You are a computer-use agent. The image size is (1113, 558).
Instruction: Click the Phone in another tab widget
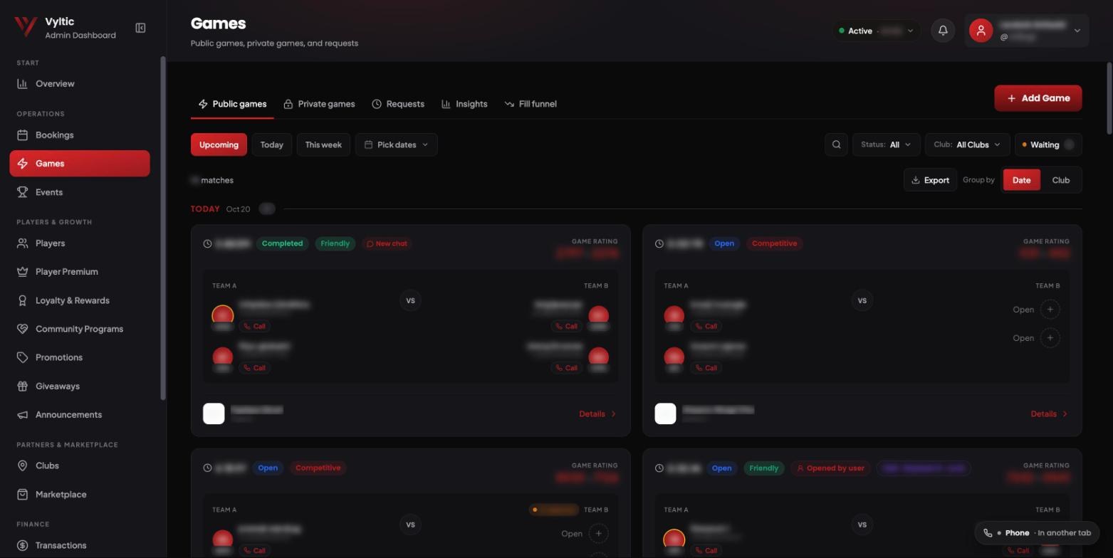click(1037, 532)
